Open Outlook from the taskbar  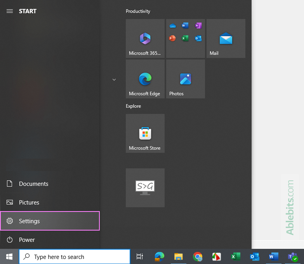[x=255, y=257]
